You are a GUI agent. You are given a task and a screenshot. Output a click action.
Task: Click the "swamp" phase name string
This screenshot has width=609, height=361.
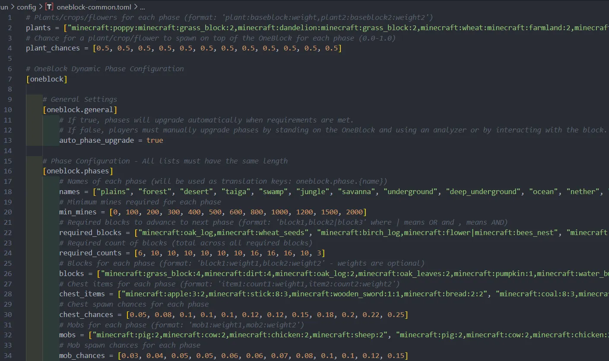tap(273, 191)
